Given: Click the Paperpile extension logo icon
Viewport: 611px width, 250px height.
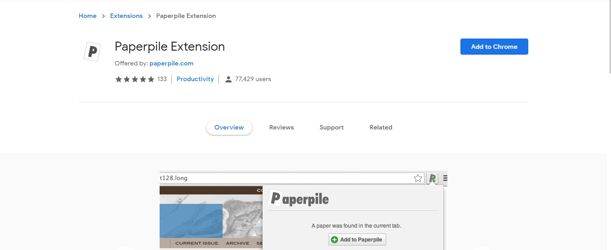Looking at the screenshot, I should click(x=92, y=52).
